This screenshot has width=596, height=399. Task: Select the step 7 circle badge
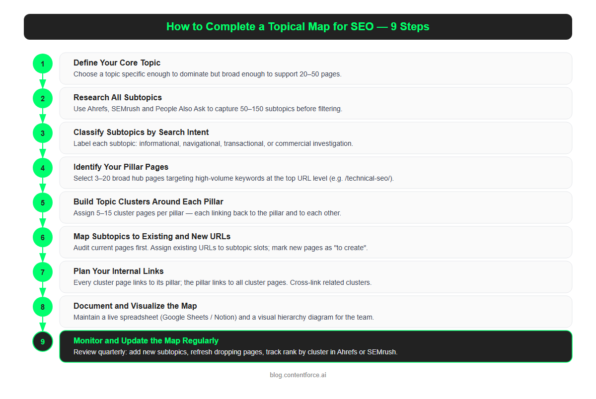point(42,272)
